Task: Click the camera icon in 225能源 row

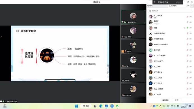Action: [191, 39]
